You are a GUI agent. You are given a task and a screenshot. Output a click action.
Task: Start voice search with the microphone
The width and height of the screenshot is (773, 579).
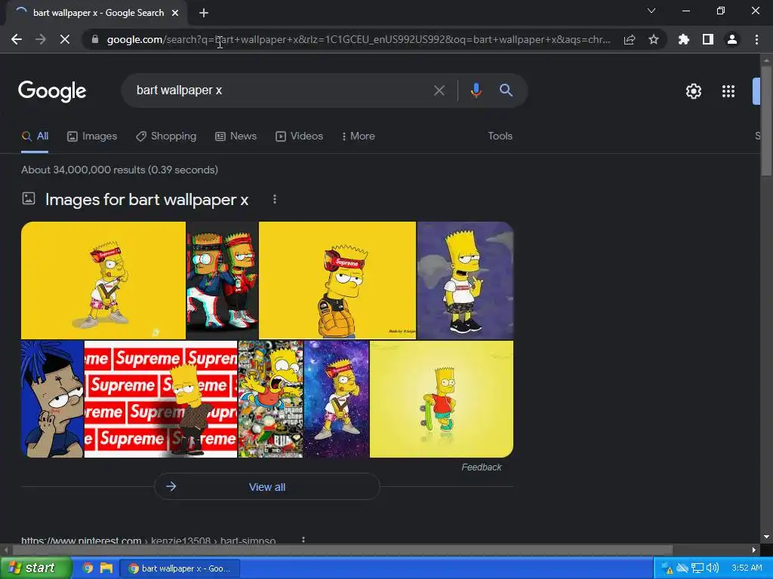[476, 90]
